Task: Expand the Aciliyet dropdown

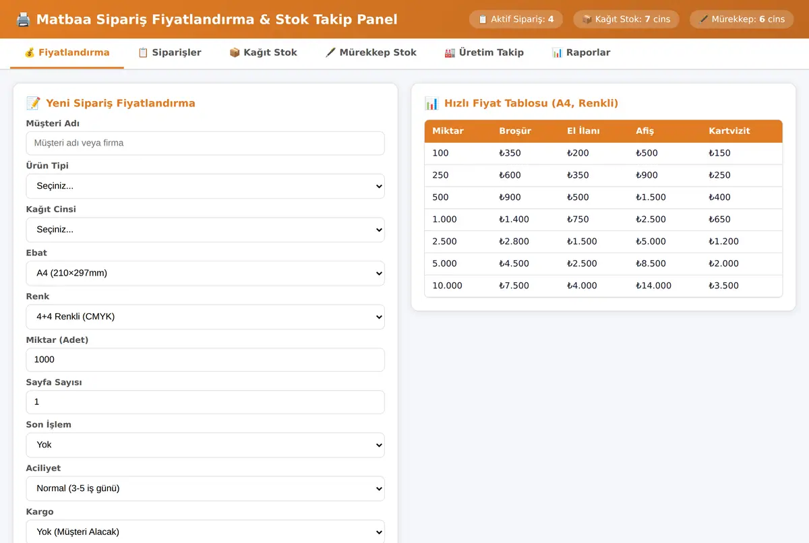Action: [x=205, y=488]
